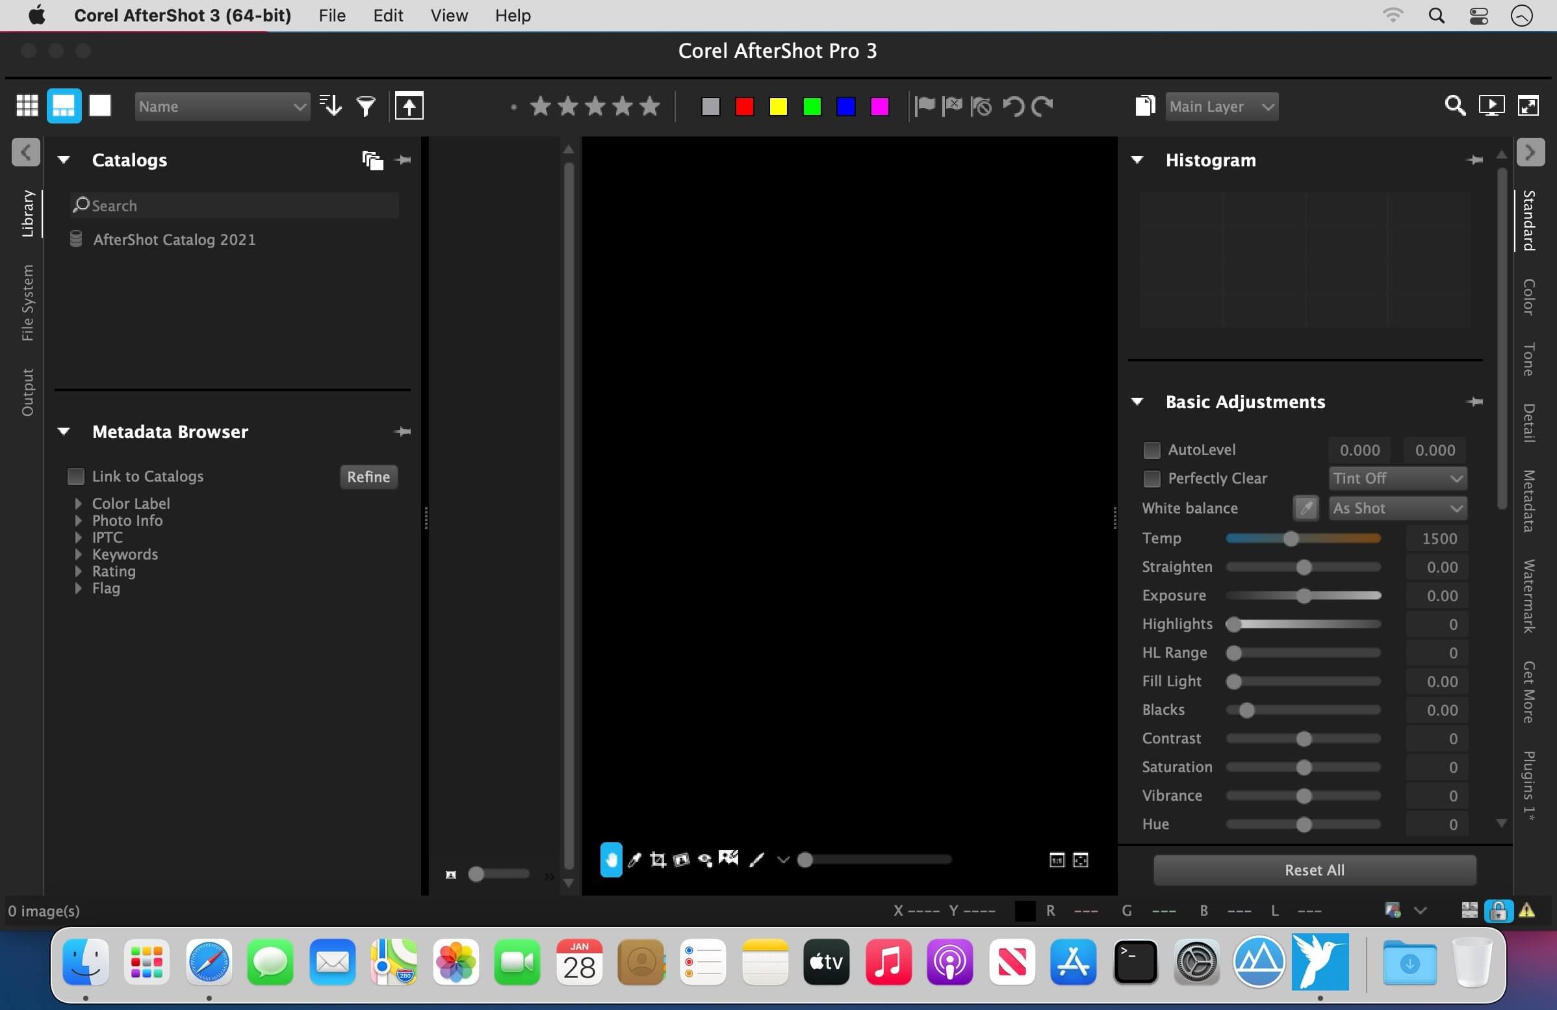1557x1010 pixels.
Task: Start the slideshow
Action: point(1491,106)
